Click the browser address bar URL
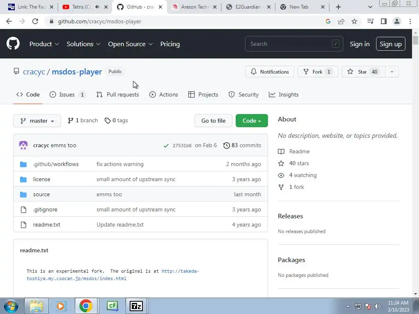Screen dimensions: 419x314 tap(99, 21)
